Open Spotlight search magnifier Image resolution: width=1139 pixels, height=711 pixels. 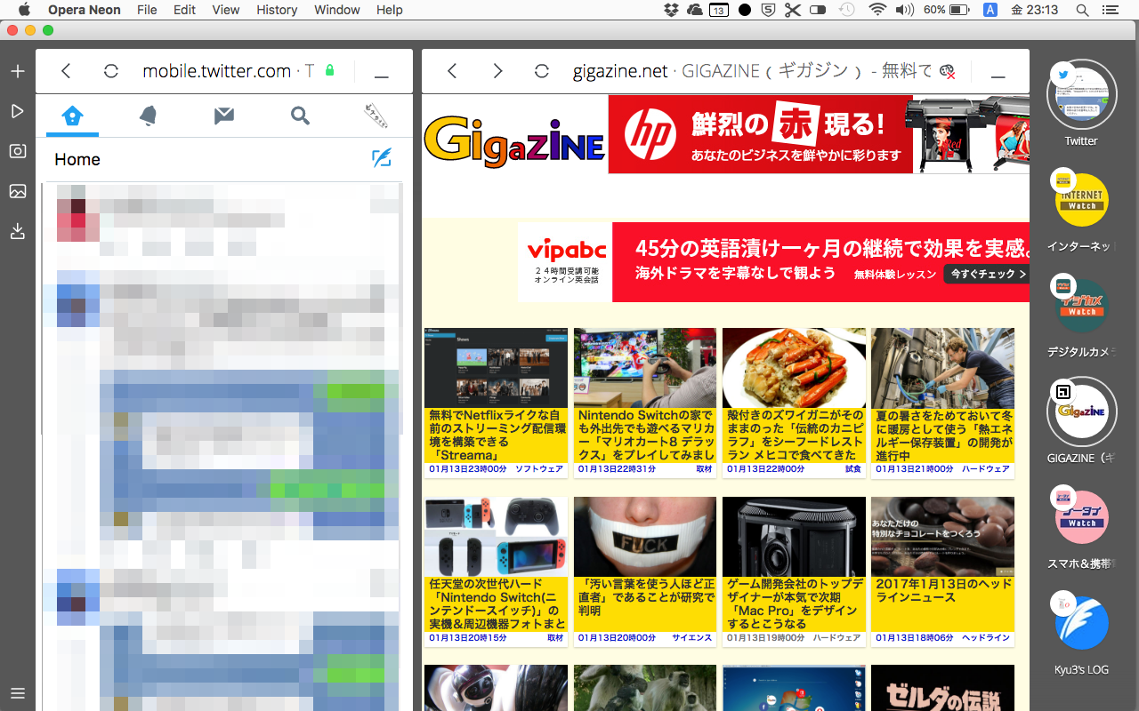pos(1083,10)
